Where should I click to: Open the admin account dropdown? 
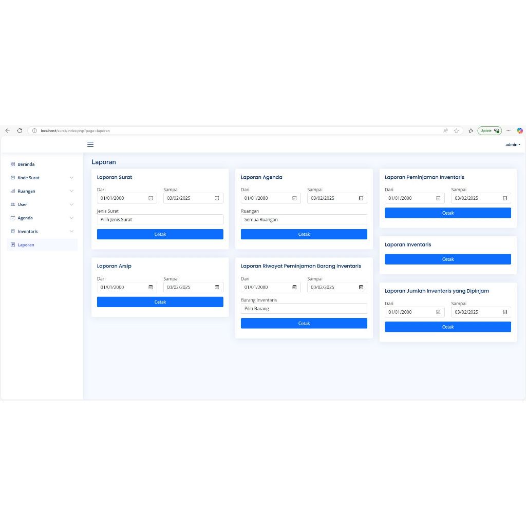click(x=513, y=144)
